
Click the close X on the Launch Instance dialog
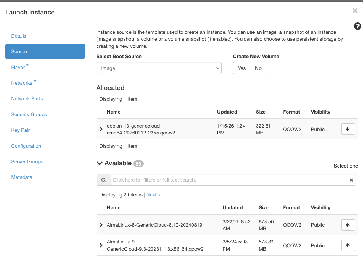(x=355, y=11)
